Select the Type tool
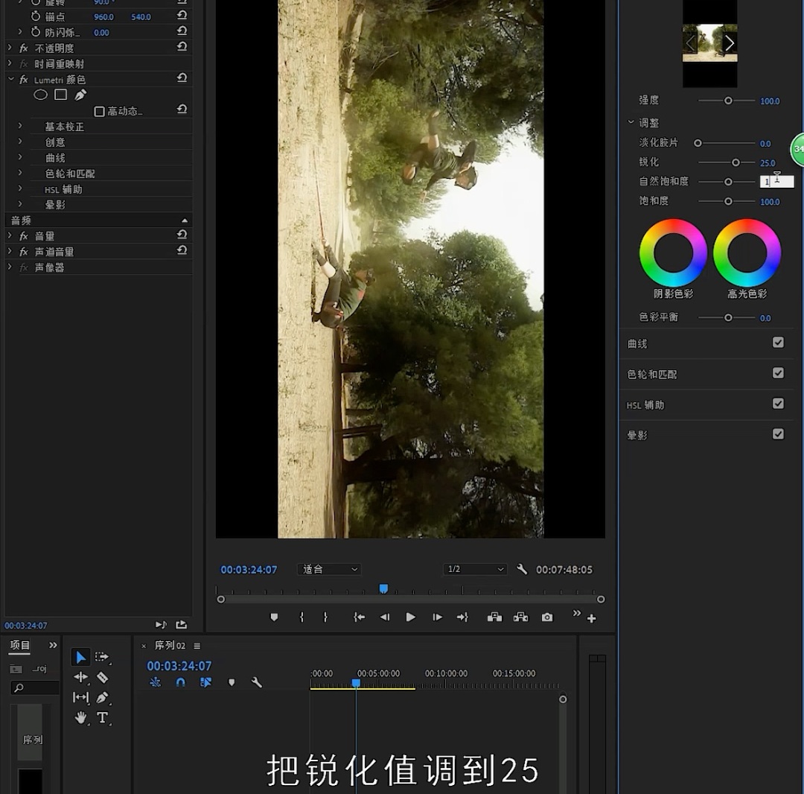 point(103,717)
